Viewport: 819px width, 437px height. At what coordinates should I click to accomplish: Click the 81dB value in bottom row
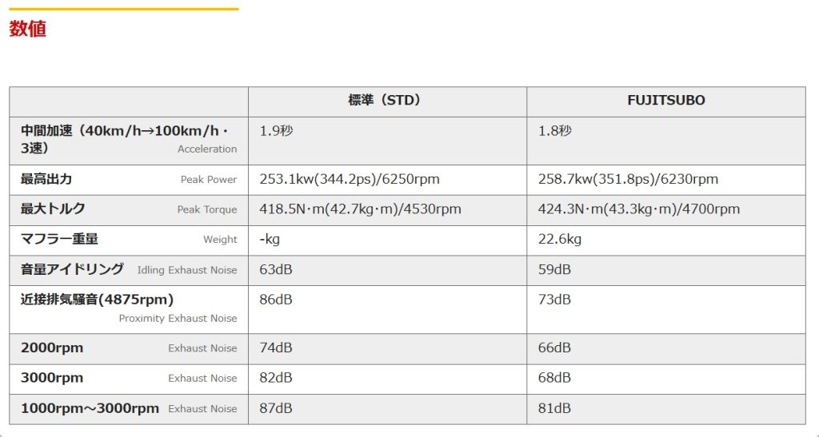click(x=554, y=408)
